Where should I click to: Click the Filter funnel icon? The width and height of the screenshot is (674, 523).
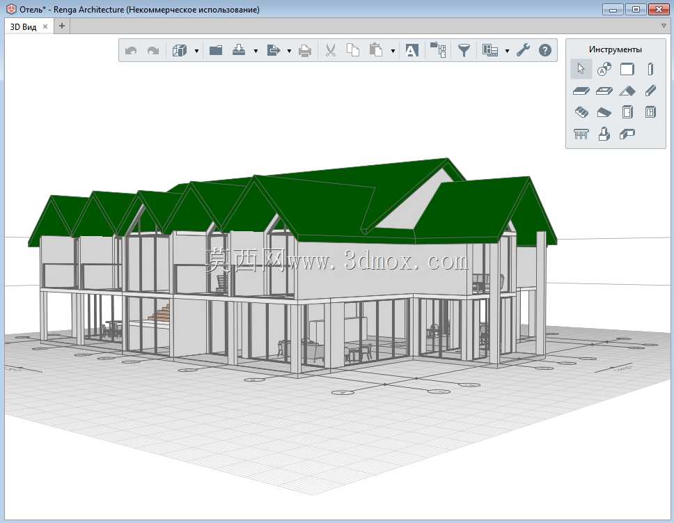pyautogui.click(x=464, y=50)
